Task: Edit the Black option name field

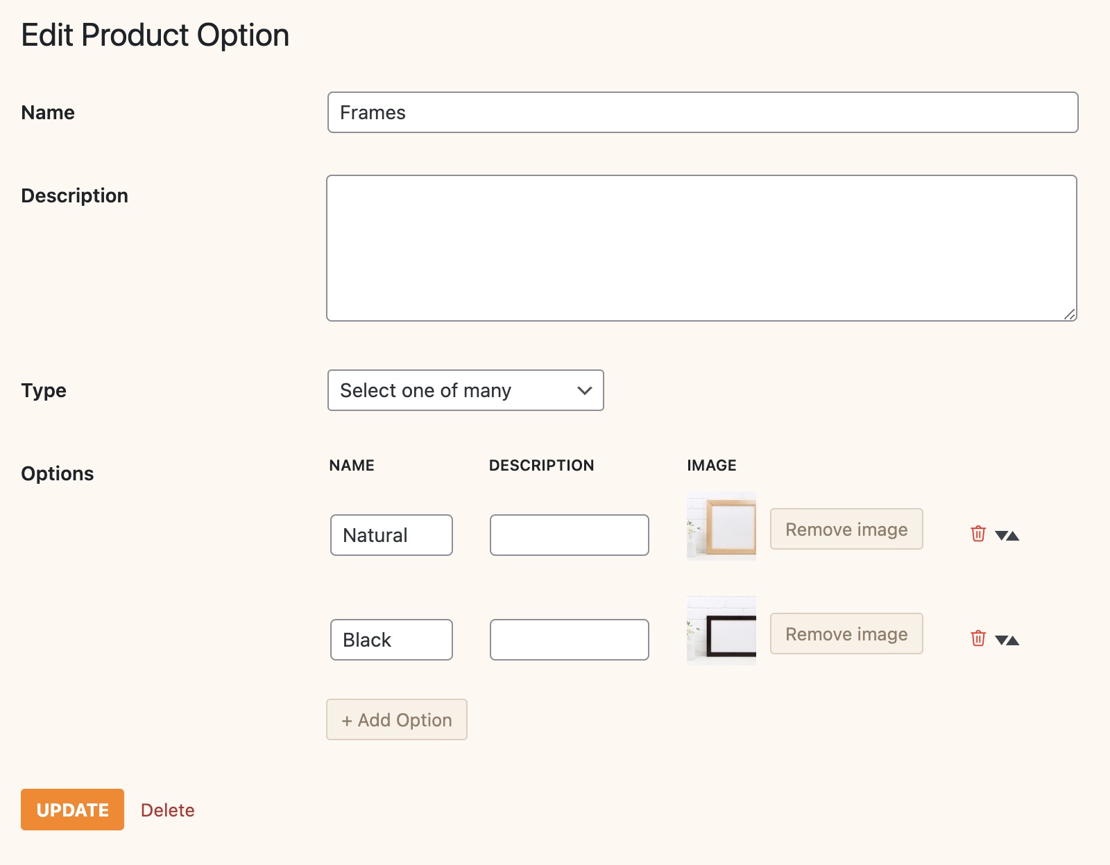Action: (x=391, y=640)
